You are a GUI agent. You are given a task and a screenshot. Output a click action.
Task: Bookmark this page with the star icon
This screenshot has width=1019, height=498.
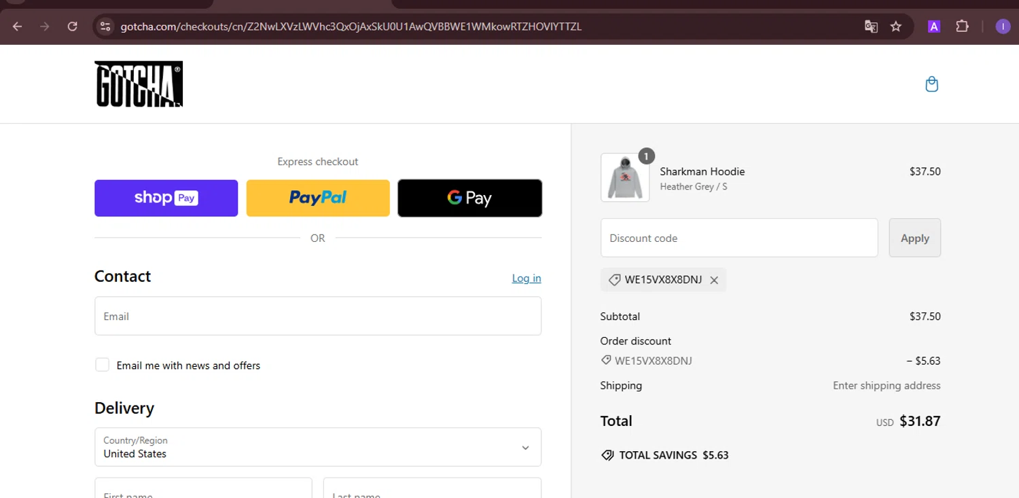point(896,26)
